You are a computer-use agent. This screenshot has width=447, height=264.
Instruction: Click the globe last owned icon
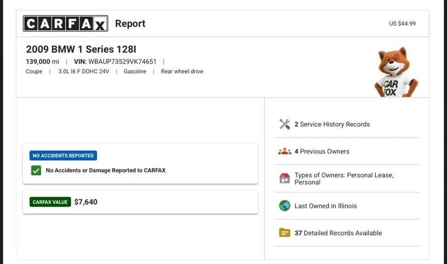tap(284, 205)
